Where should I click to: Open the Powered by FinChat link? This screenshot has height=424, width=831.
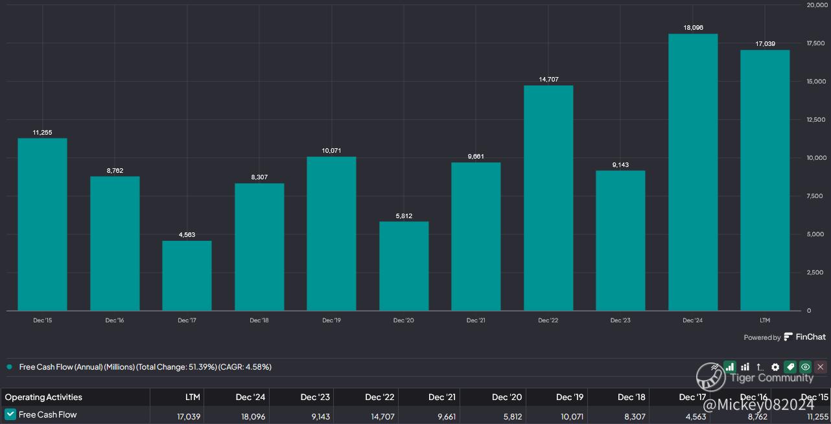tap(784, 337)
